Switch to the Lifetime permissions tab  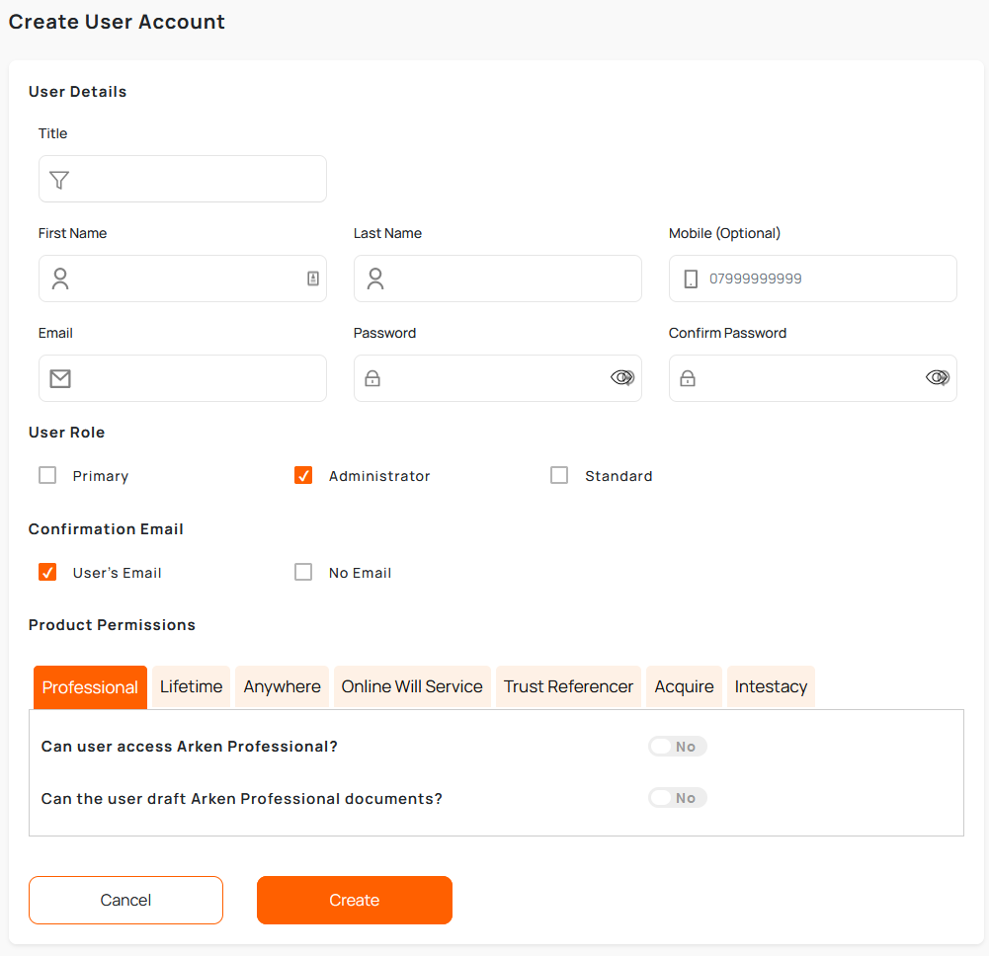point(191,686)
